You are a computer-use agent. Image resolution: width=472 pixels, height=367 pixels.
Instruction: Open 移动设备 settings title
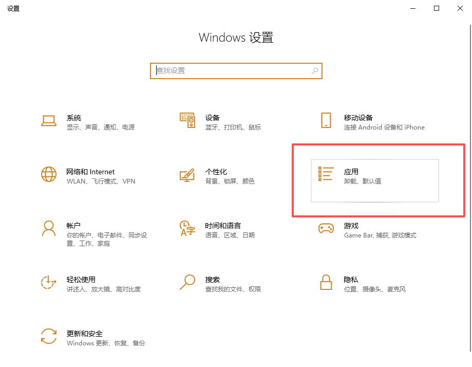[358, 118]
